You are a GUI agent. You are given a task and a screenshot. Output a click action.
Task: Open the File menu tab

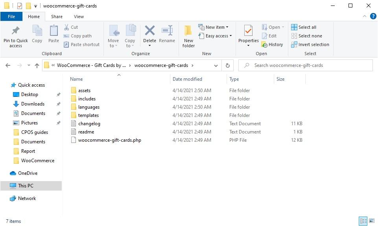coord(11,17)
